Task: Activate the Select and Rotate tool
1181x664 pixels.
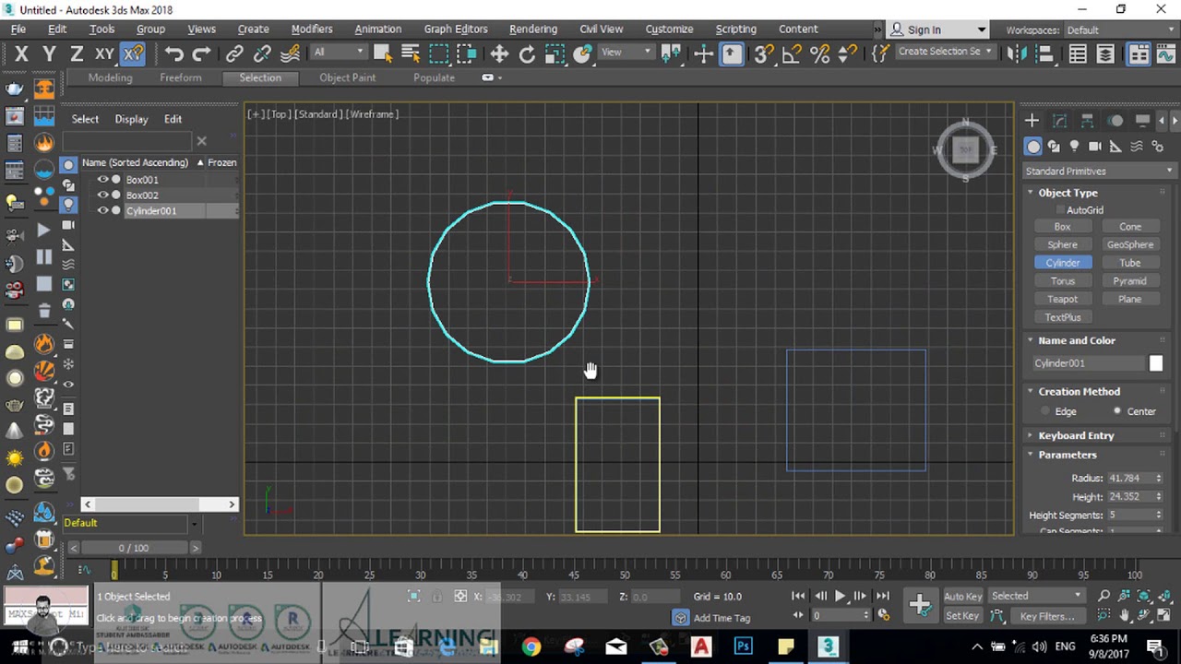Action: [x=527, y=54]
